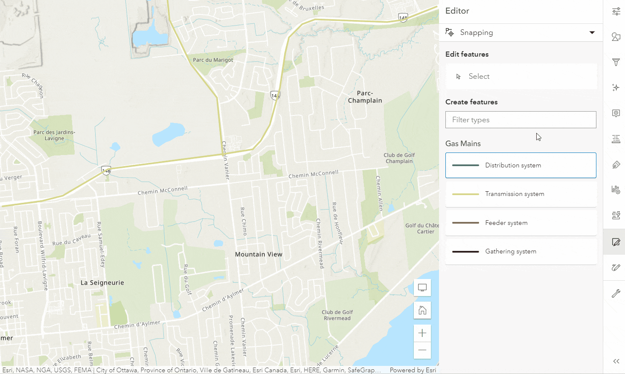
Task: Collapse the Snapping section
Action: [x=592, y=32]
